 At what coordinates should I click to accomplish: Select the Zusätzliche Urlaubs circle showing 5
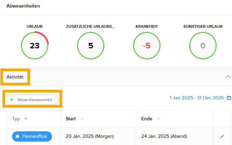91,46
